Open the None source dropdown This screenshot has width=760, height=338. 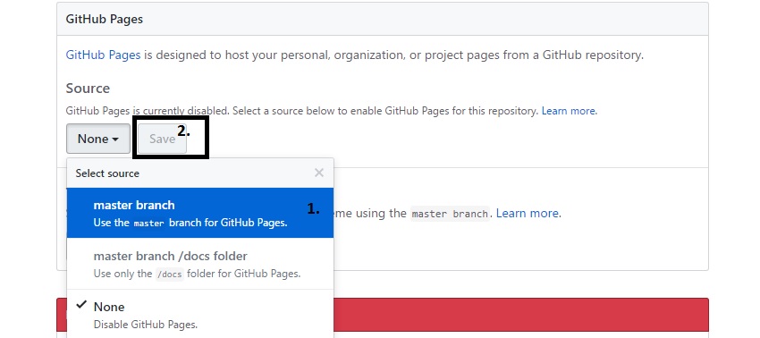98,139
